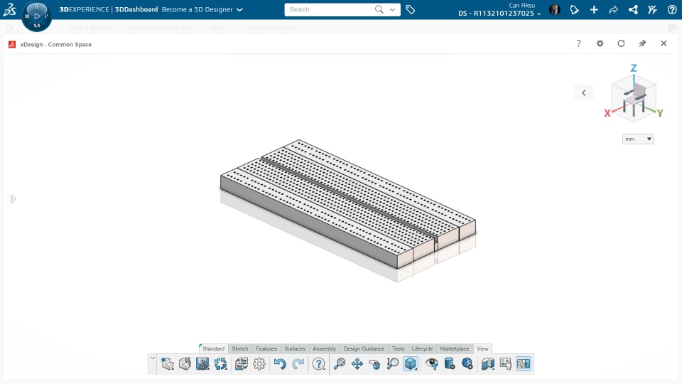
Task: Switch to the View tab
Action: [x=482, y=348]
